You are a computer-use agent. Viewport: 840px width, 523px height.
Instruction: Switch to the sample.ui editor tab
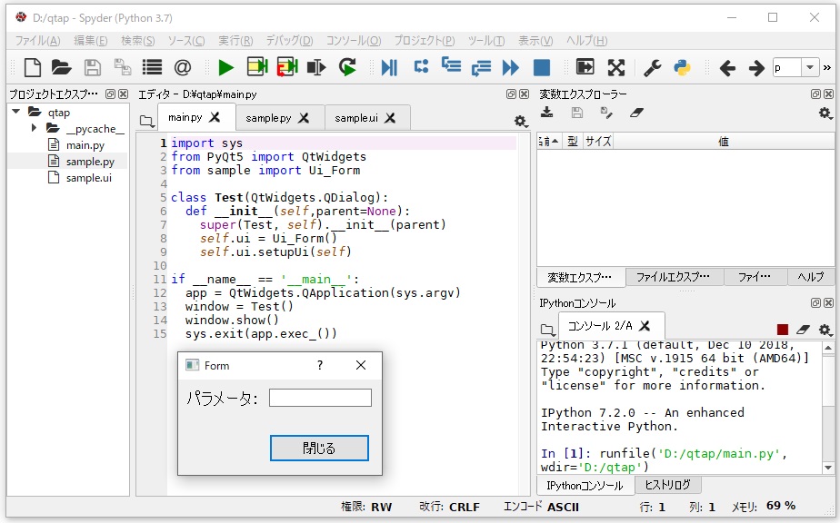(356, 118)
